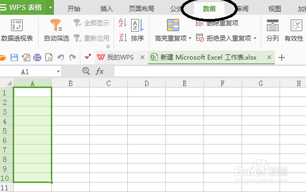Click the formula bar zoom magnifier icon

86,71
